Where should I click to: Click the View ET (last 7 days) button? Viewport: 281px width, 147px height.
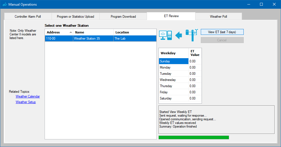click(x=222, y=32)
